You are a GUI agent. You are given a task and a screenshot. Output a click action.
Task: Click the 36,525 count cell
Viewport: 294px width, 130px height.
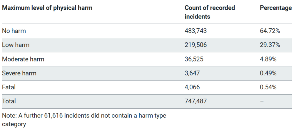194,59
